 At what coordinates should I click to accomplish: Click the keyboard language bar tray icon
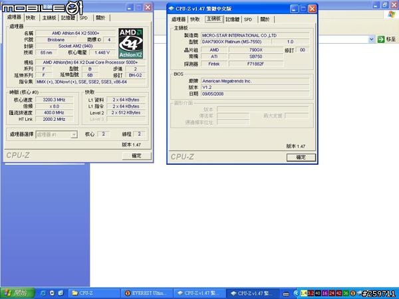(286, 294)
